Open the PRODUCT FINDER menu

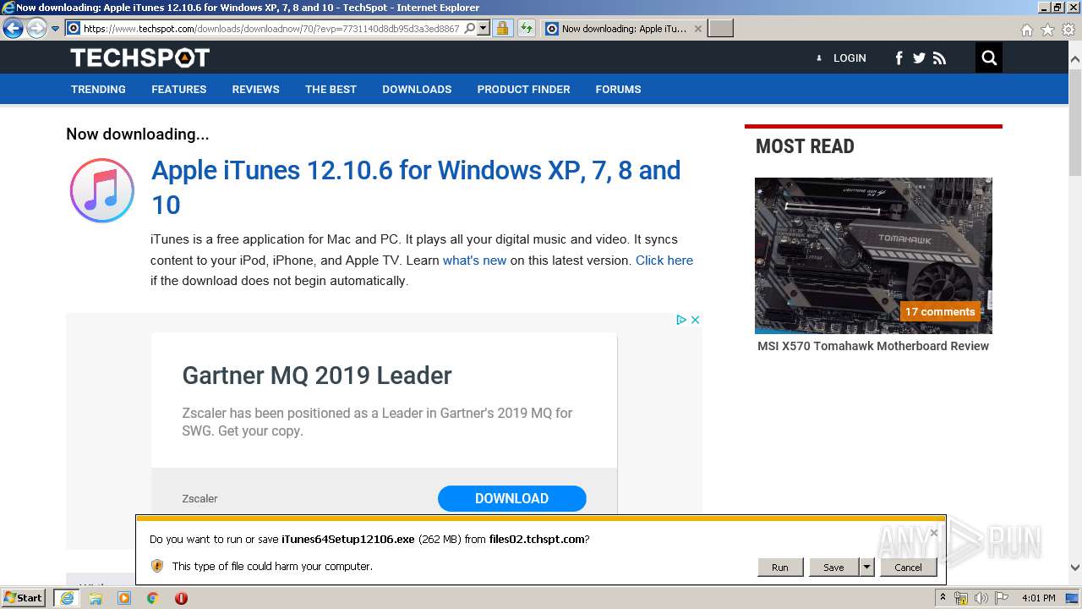coord(523,89)
